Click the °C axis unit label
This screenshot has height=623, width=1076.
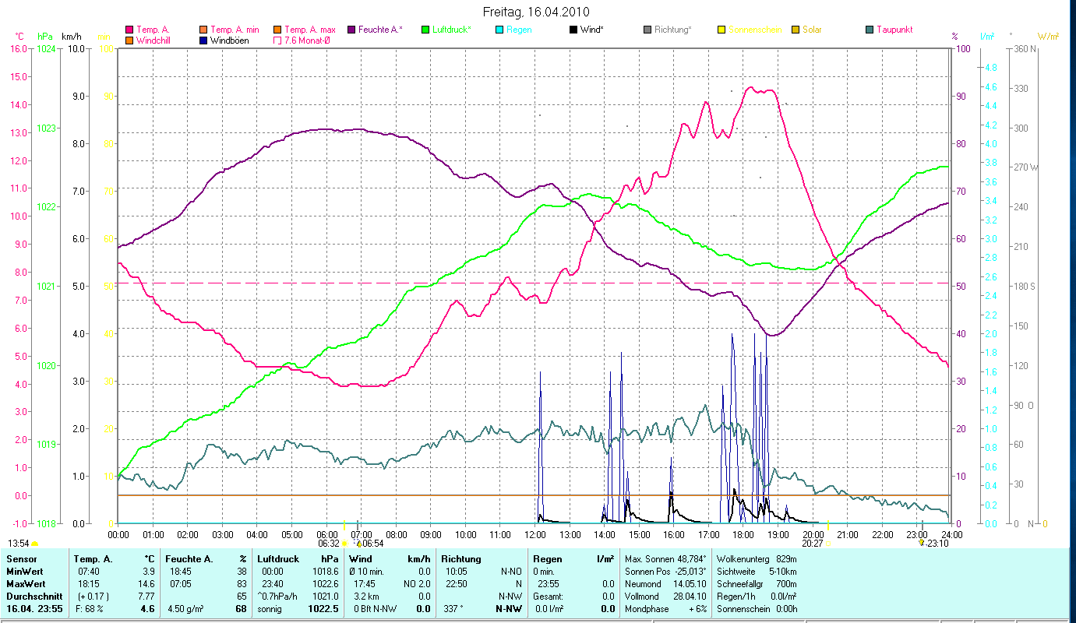(19, 37)
